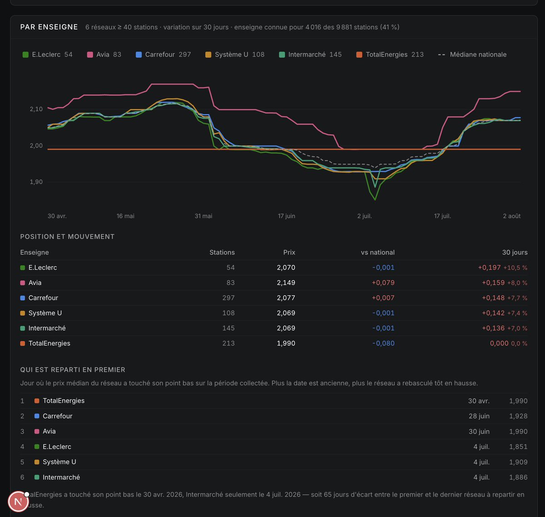This screenshot has height=517, width=545.
Task: Select TotalEnergies row in position table
Action: [274, 343]
